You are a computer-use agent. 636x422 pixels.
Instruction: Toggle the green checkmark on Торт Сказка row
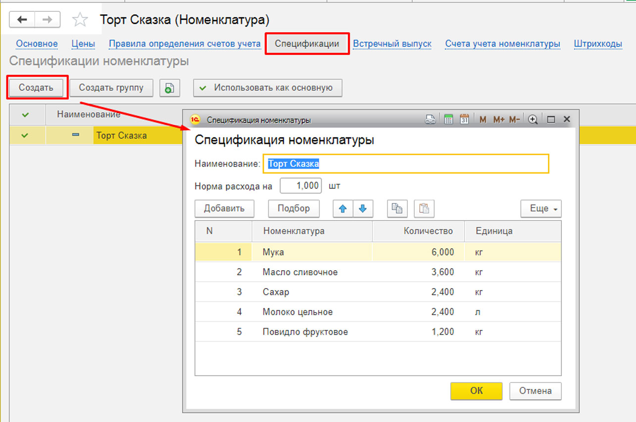[25, 135]
